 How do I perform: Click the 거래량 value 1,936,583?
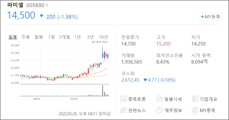(x=132, y=62)
